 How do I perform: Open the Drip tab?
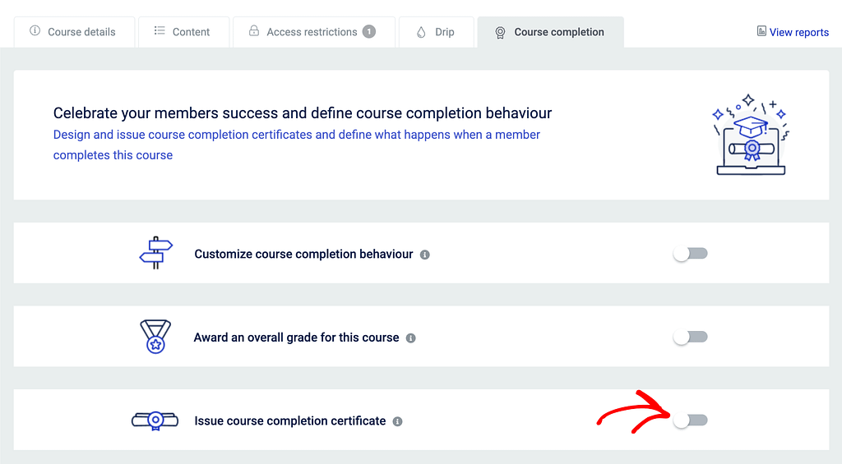tap(436, 32)
